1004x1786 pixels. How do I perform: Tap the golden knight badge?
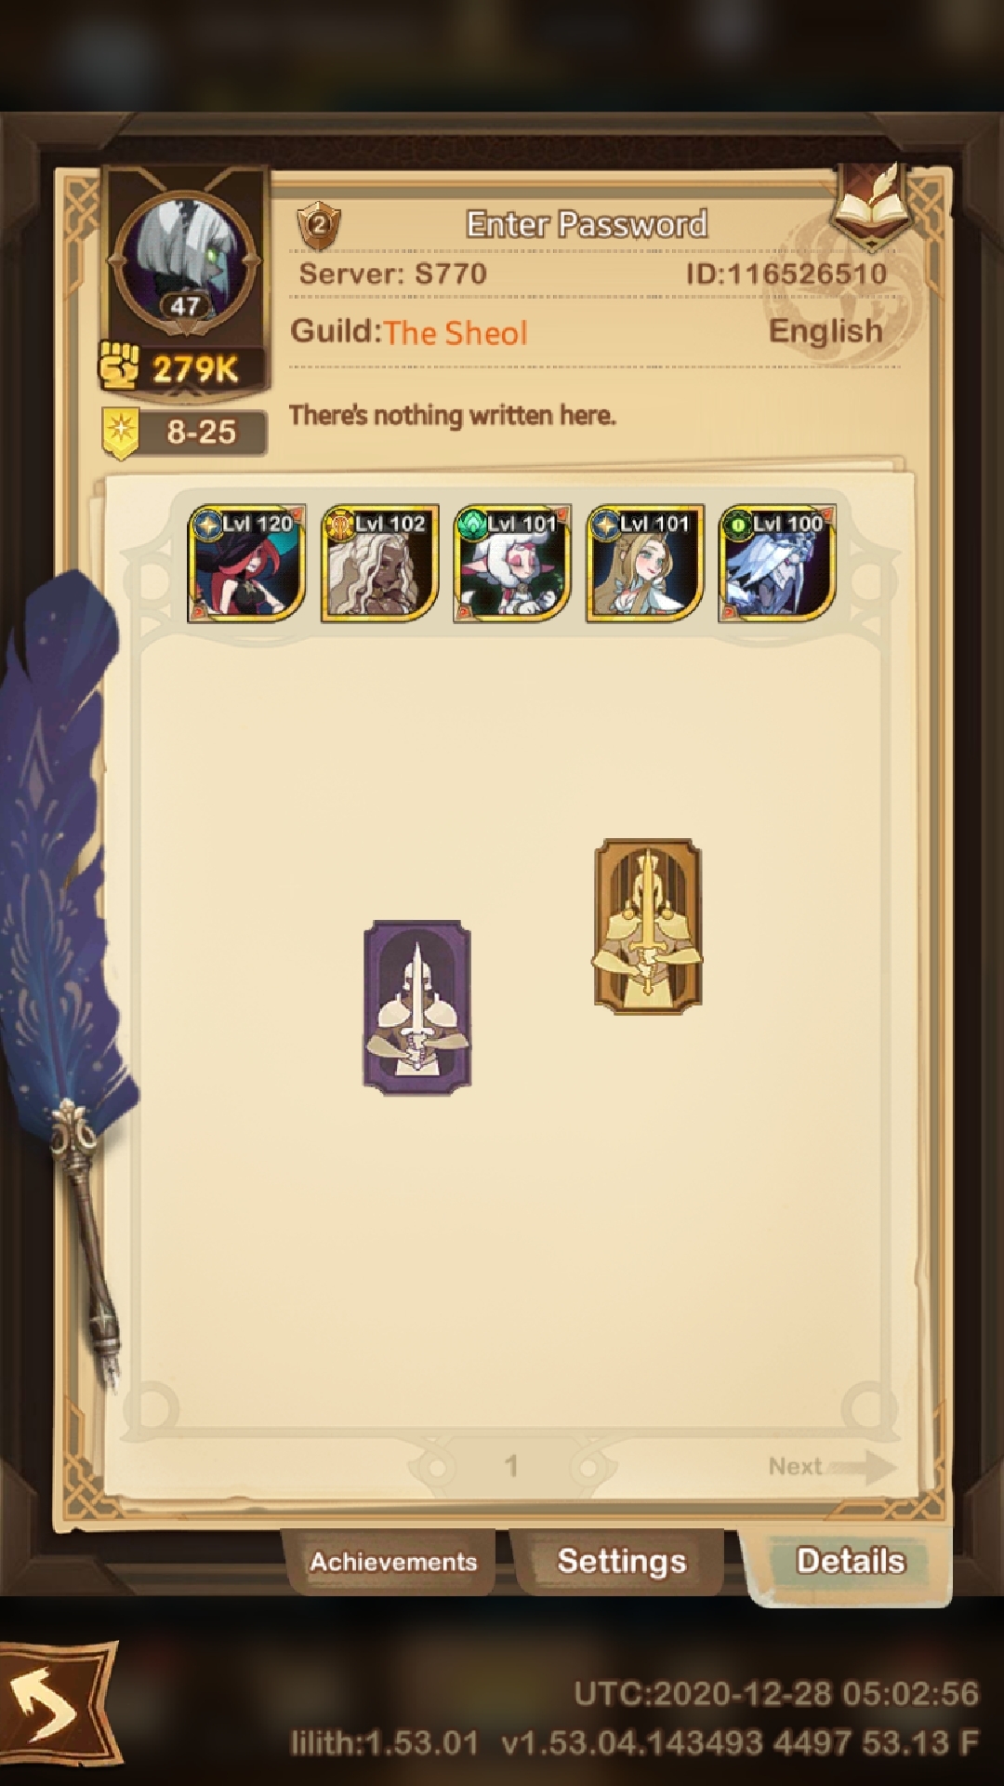(648, 926)
